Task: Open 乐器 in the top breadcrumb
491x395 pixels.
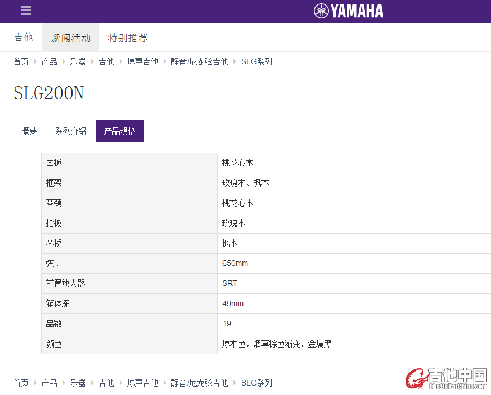Action: (78, 61)
